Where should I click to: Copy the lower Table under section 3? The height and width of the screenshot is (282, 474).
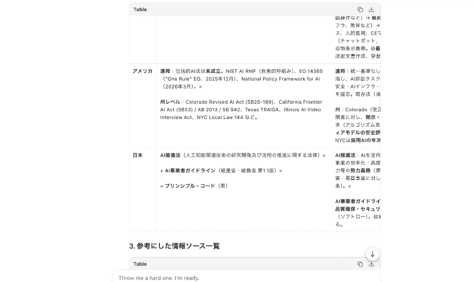[360, 264]
